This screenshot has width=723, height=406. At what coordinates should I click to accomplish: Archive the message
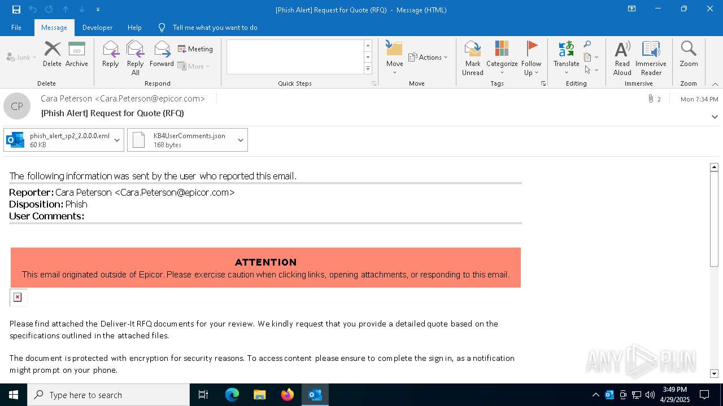point(77,55)
